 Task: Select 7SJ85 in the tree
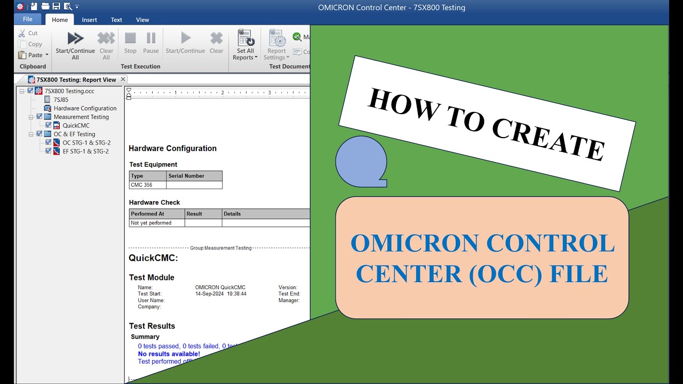tap(61, 100)
